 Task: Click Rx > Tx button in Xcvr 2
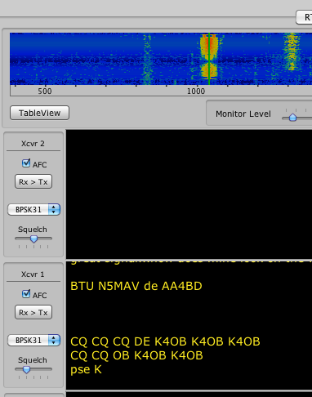click(x=33, y=181)
